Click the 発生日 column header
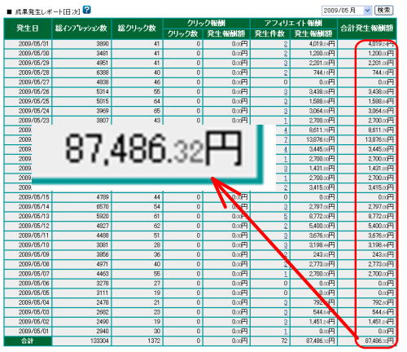 [28, 29]
